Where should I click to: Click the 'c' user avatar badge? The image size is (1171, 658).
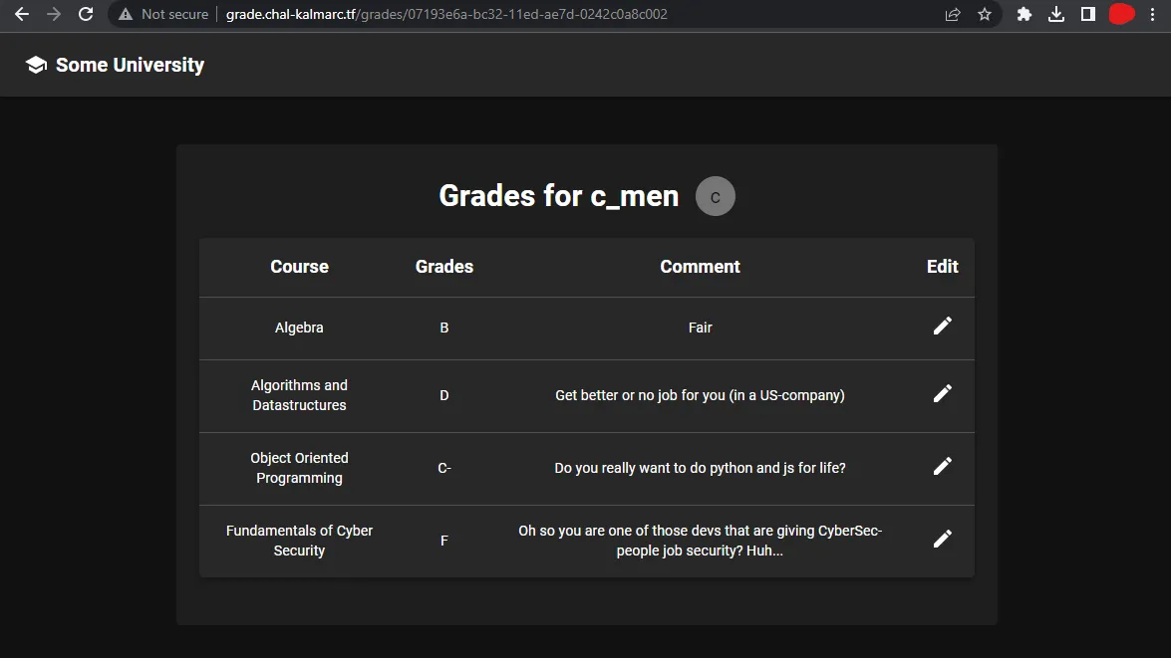point(715,196)
